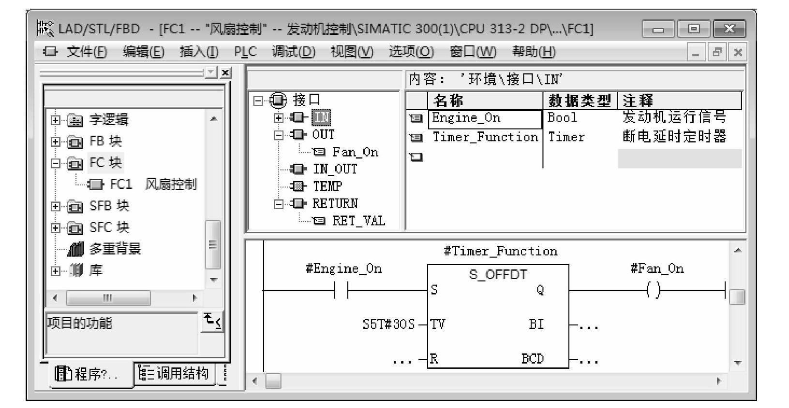Collapse the OUT interface node

click(x=279, y=135)
